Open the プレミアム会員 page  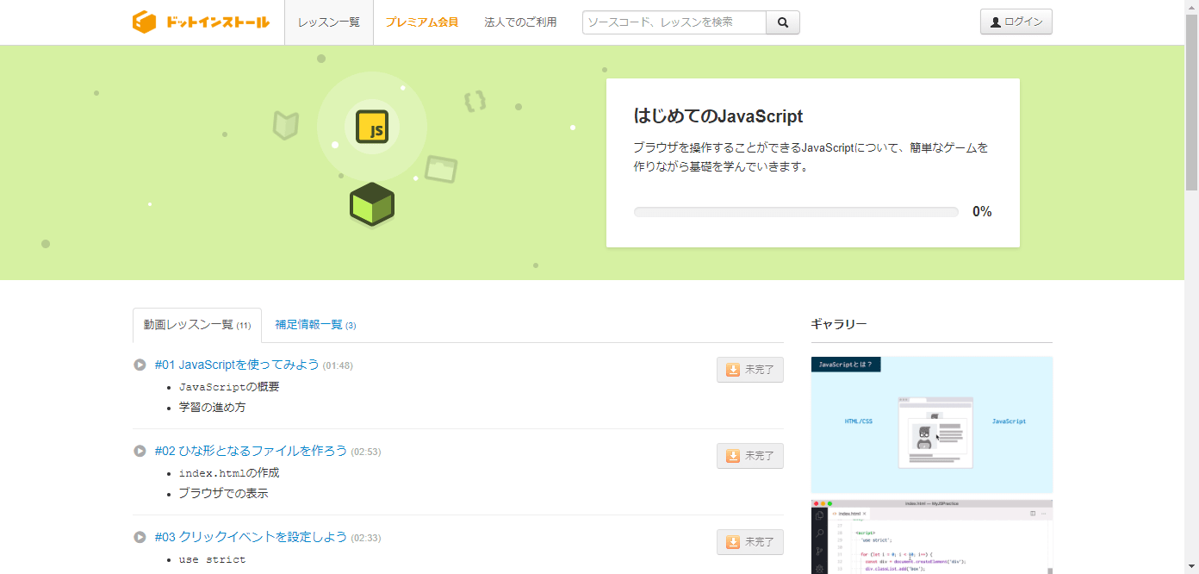click(422, 22)
